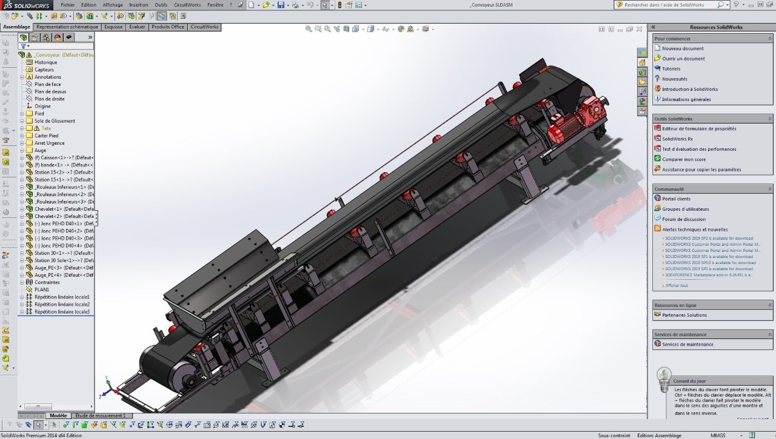Screen dimensions: 776x439
Task: Click the Afficher tout link
Action: pos(677,285)
